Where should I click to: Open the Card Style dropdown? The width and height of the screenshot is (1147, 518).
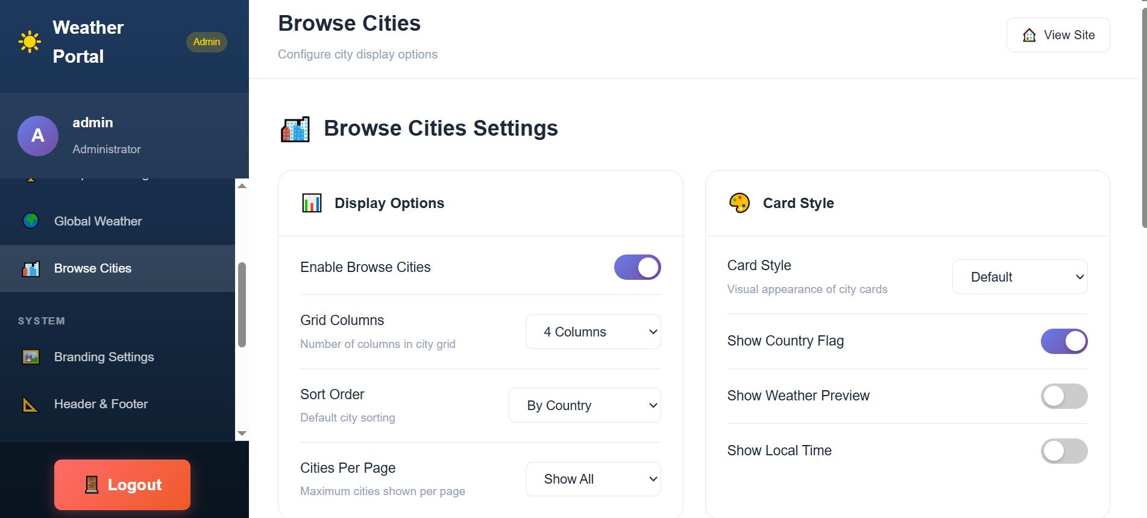1020,277
